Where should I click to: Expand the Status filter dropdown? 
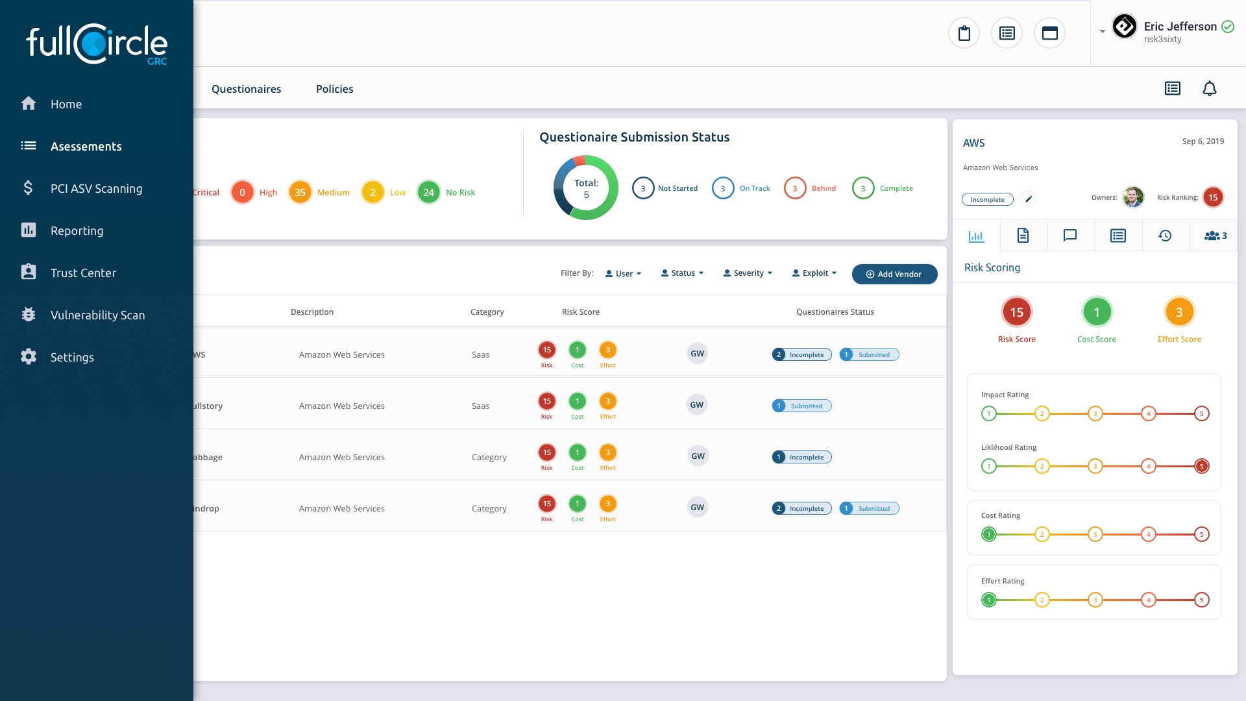click(682, 273)
